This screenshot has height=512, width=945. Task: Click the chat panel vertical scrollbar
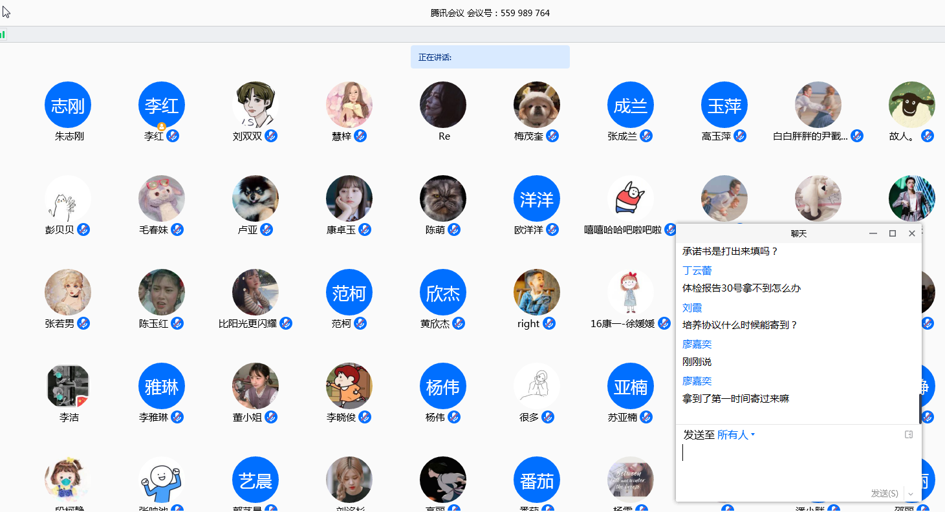pyautogui.click(x=920, y=409)
